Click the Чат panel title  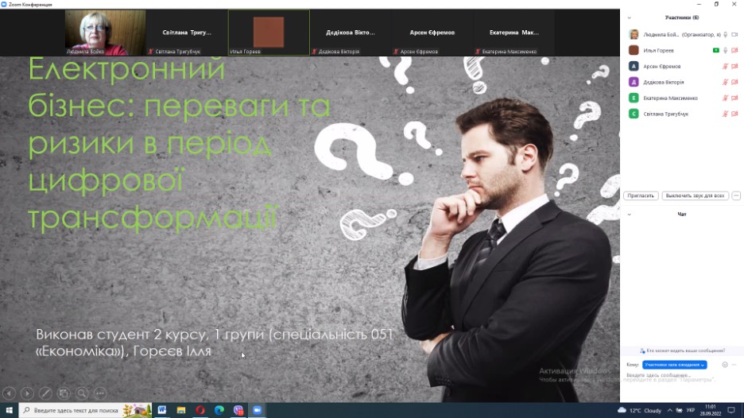[x=682, y=215]
